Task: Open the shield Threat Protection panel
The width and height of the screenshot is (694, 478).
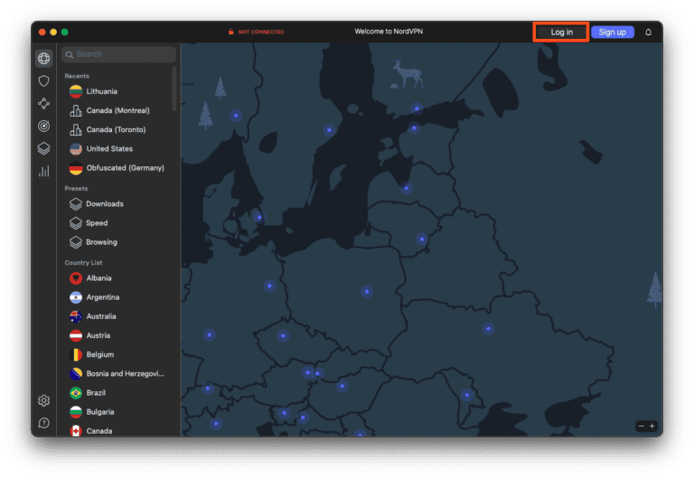Action: click(x=43, y=81)
